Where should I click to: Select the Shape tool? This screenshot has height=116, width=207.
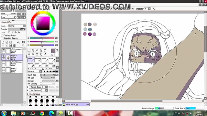tap(41, 50)
